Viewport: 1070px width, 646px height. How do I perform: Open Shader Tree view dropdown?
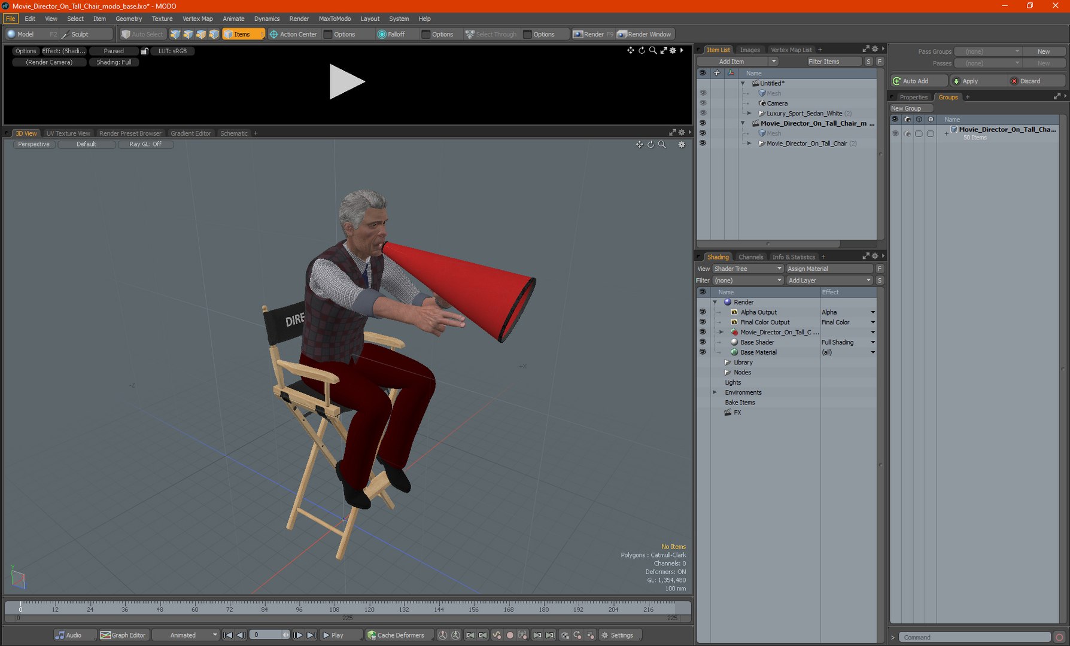747,269
